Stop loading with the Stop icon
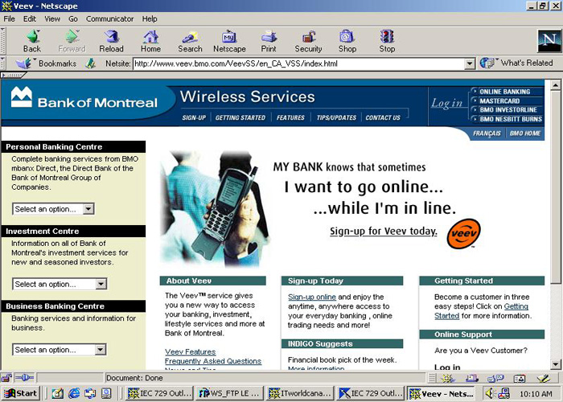The image size is (563, 402). tap(387, 37)
